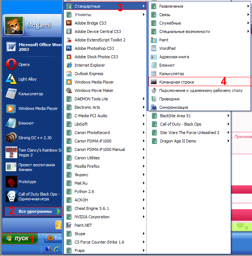252x256 pixels.
Task: Open Canon PIXMA iP1000 Manual folder
Action: point(106,149)
